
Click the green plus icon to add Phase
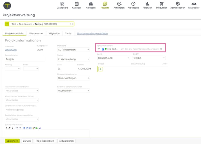[100, 69]
